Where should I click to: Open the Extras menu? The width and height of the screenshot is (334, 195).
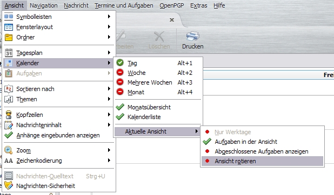pos(198,5)
